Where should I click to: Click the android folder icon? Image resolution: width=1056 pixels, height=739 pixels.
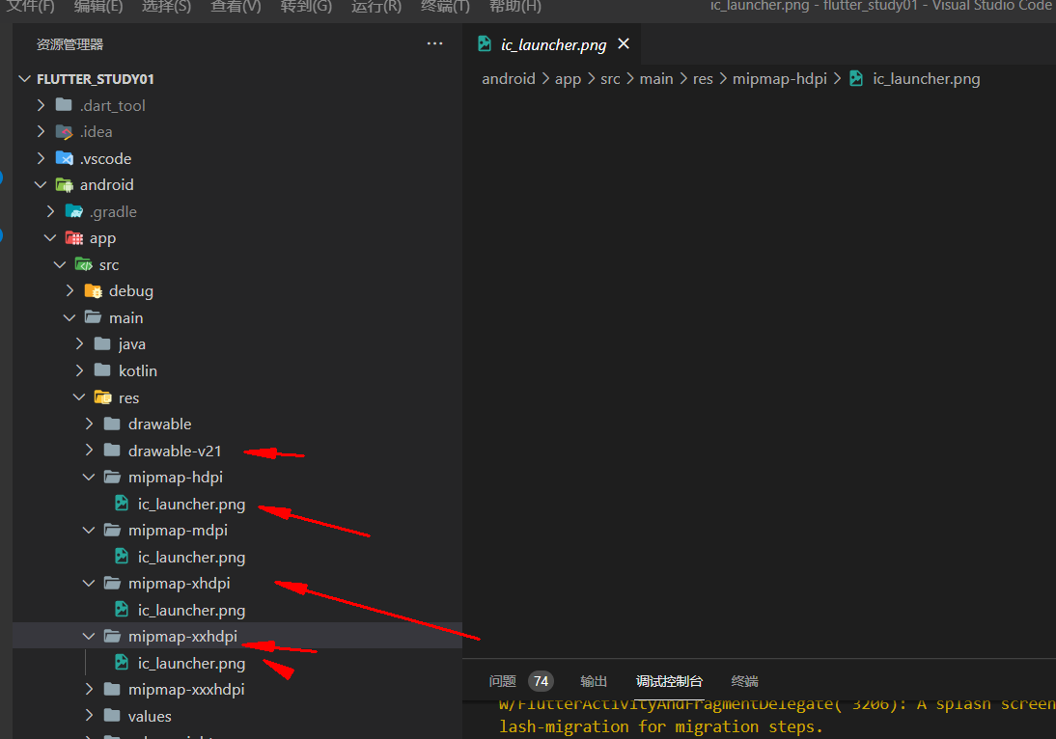[64, 184]
